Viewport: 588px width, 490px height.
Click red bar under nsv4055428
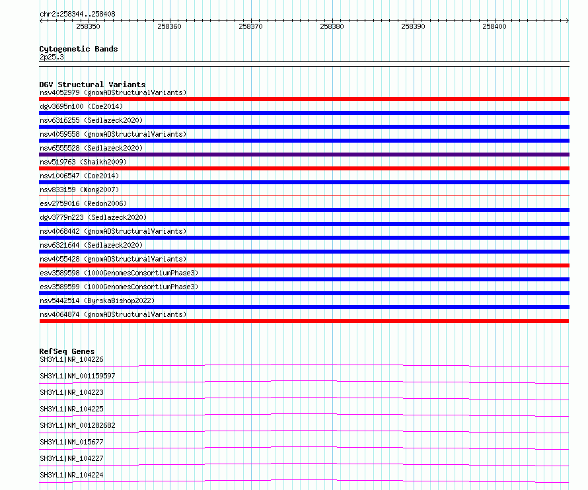pos(304,265)
